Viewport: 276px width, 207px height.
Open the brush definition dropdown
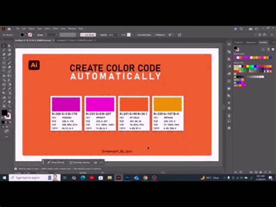coord(97,35)
